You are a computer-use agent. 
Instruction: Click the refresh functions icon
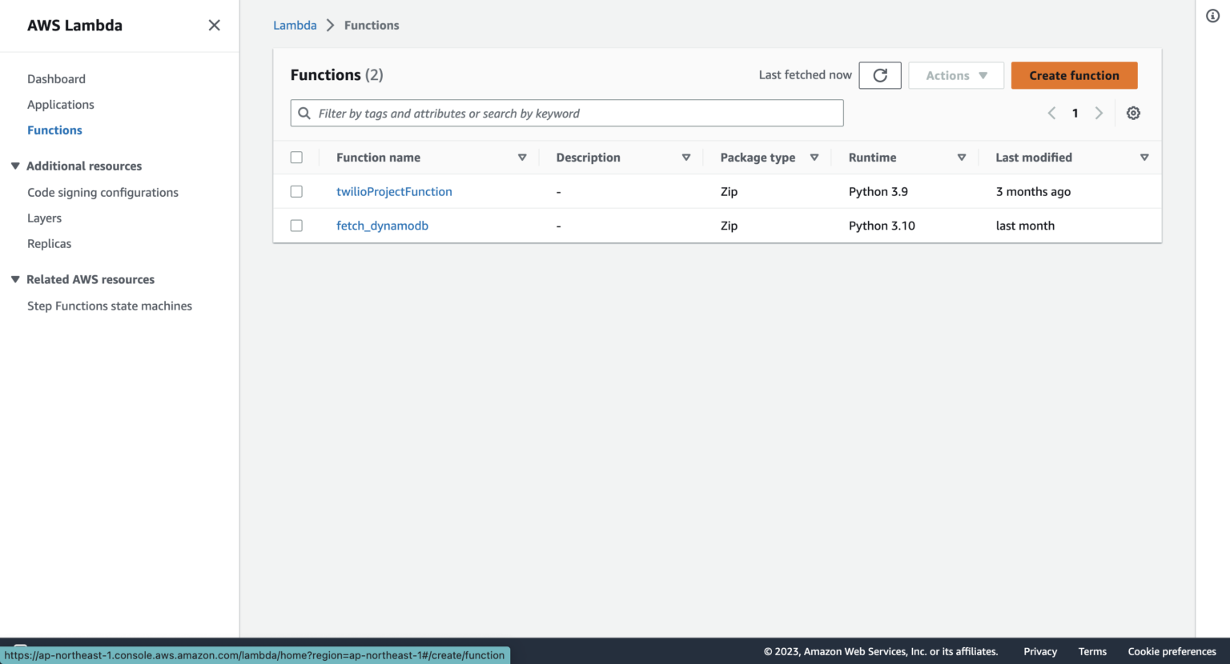879,75
